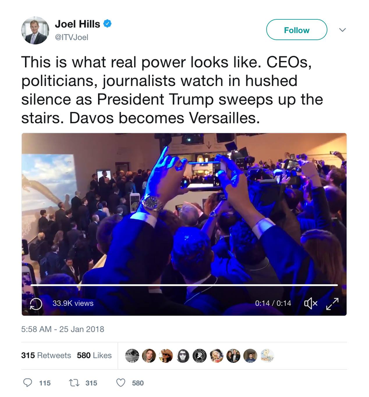View the first liker's avatar
Screen dimensions: 369x397
(x=132, y=356)
